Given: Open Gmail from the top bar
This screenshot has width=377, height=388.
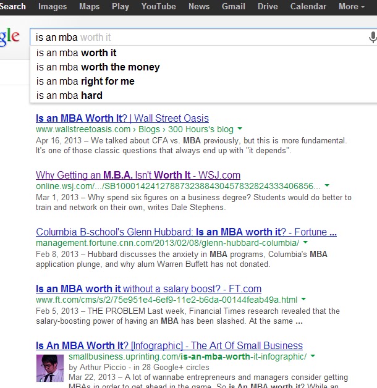Looking at the screenshot, I should tap(234, 6).
